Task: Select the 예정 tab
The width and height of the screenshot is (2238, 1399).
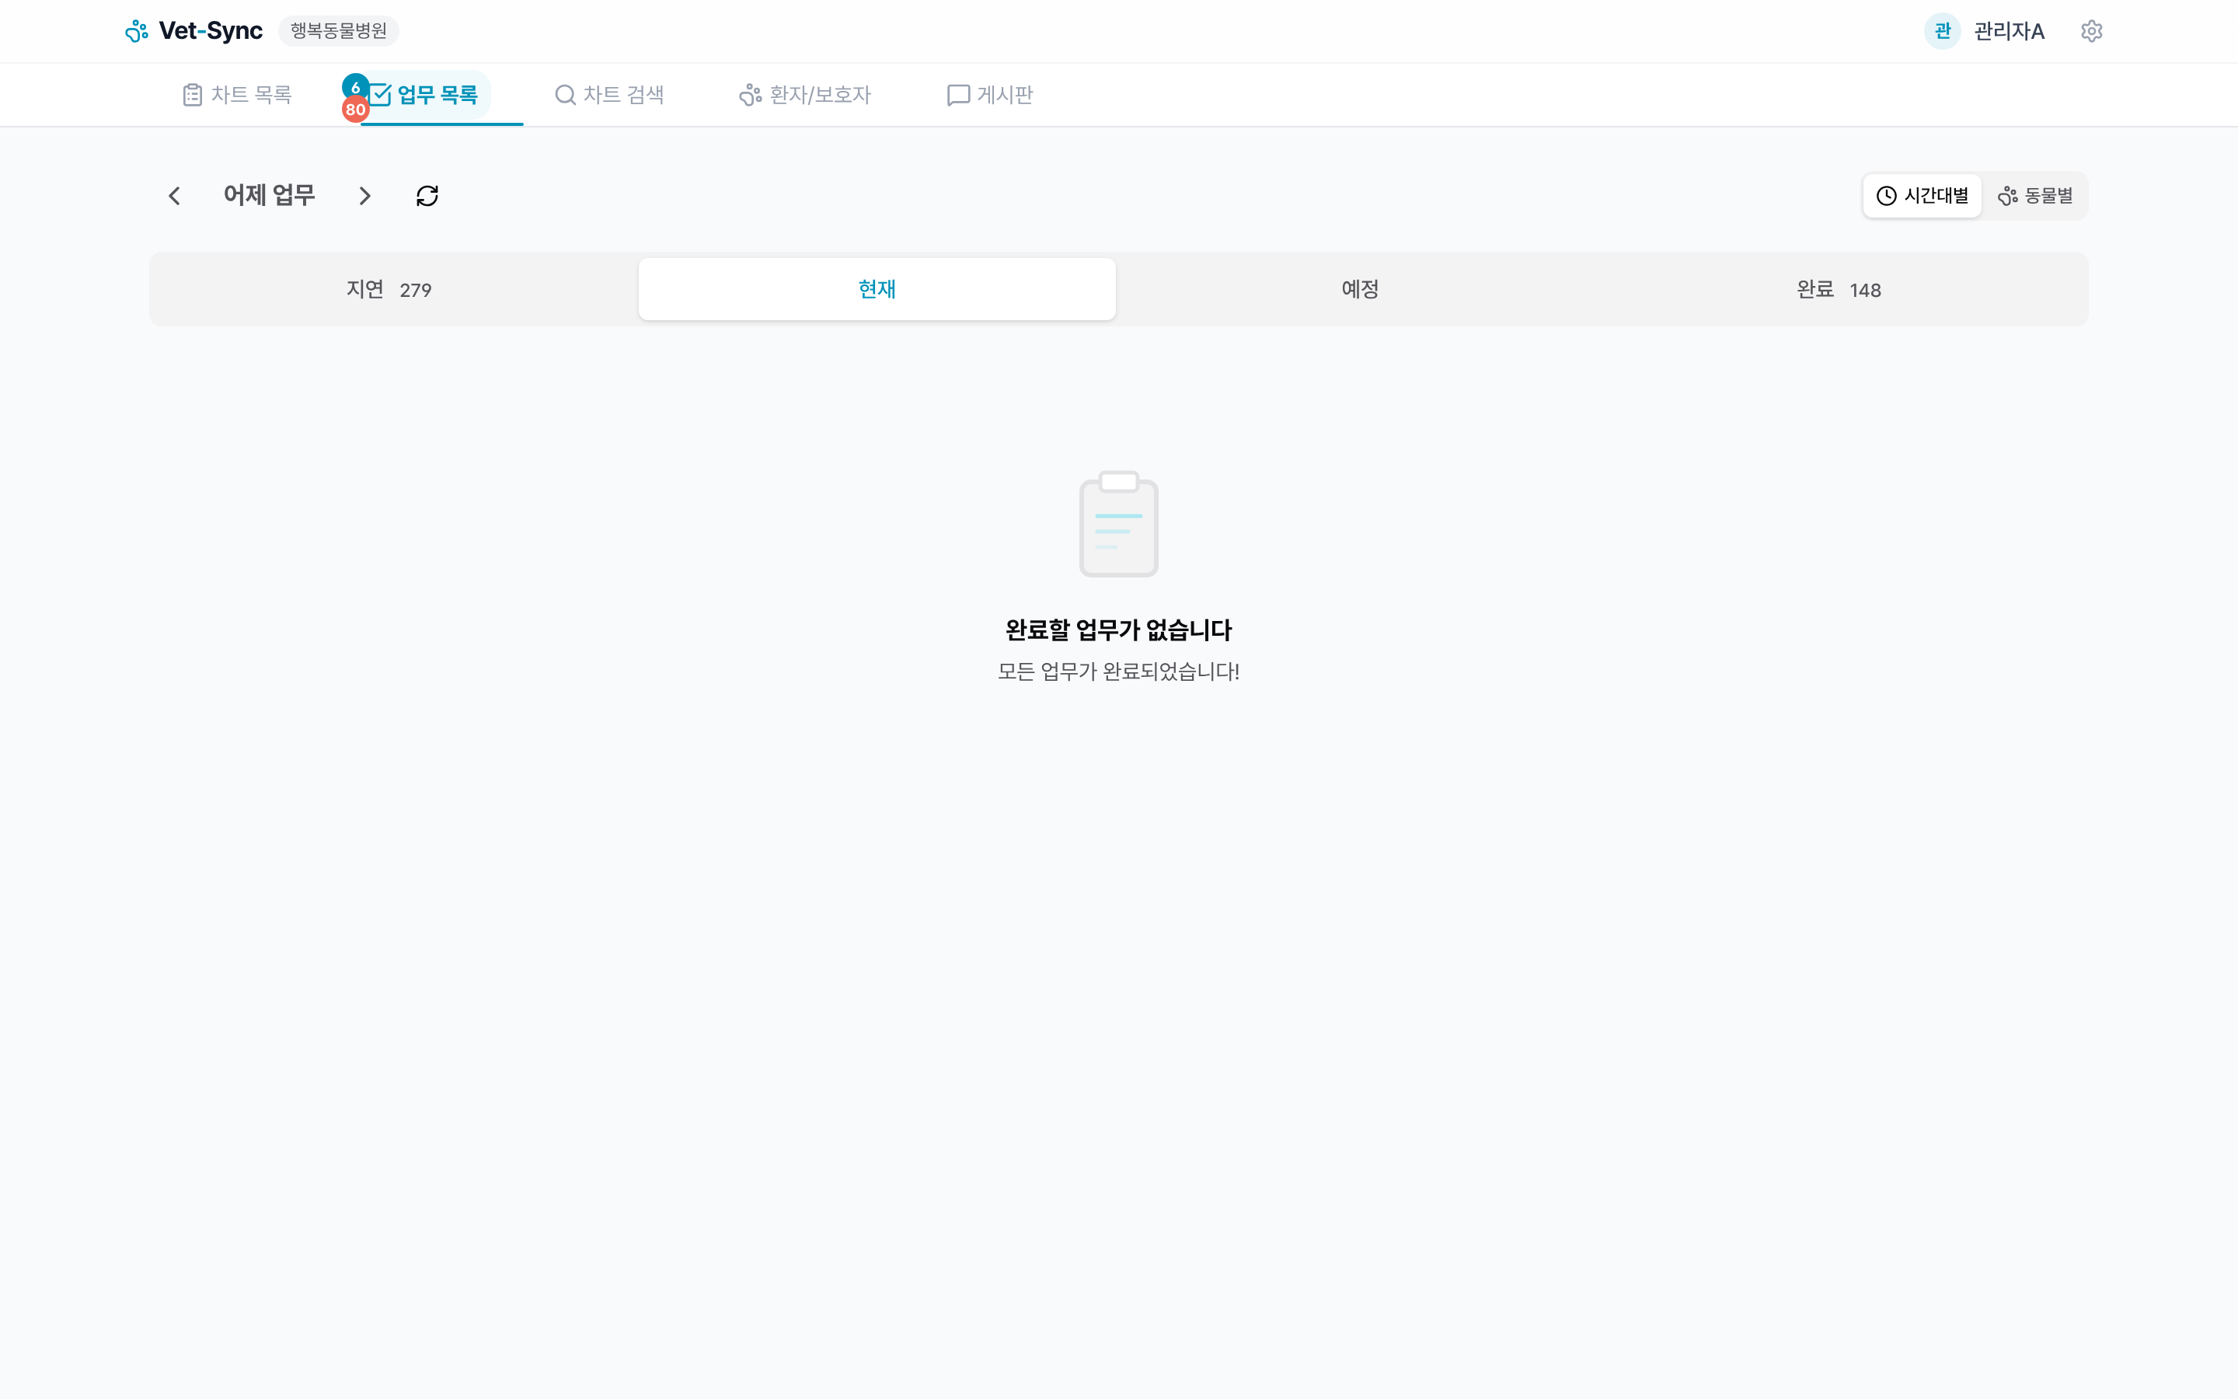Action: 1359,290
